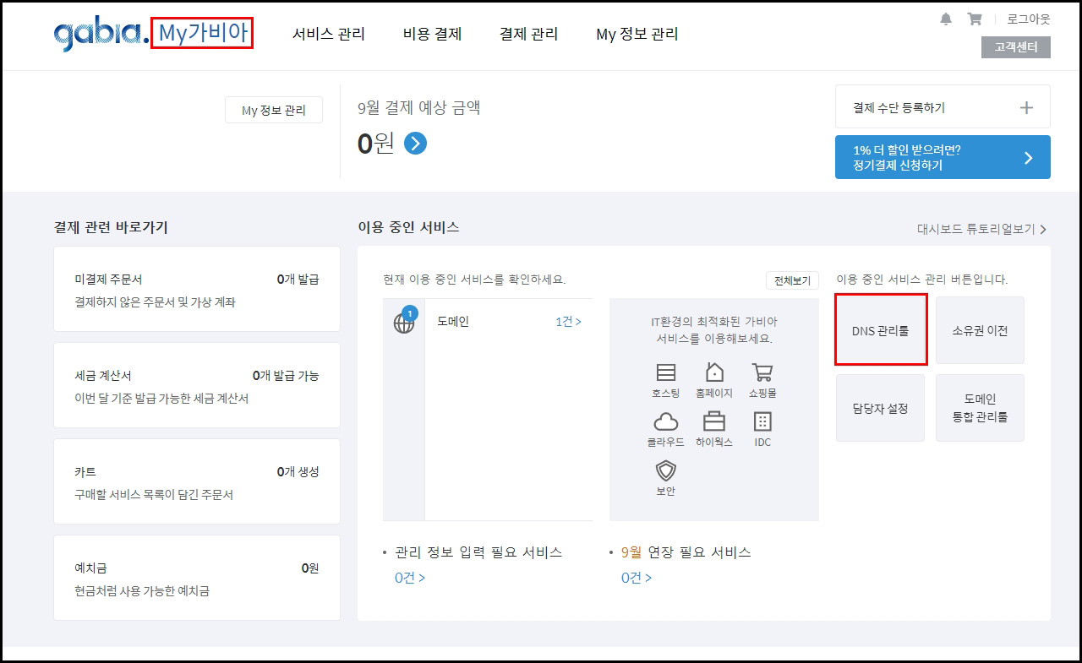Click the 보안 security shield icon
Image resolution: width=1082 pixels, height=663 pixels.
click(666, 470)
